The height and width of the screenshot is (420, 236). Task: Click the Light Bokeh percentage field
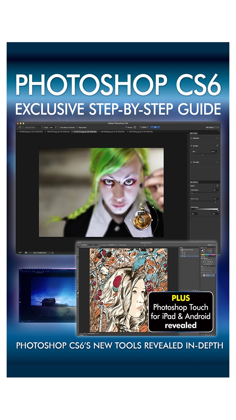click(x=216, y=190)
